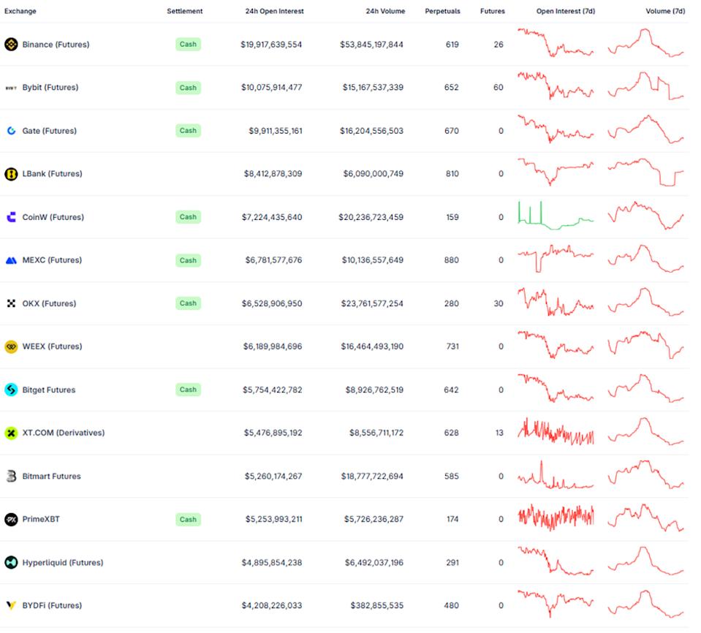Click OKX 24h volume $23,761,577,254
Image resolution: width=701 pixels, height=633 pixels.
coord(372,303)
